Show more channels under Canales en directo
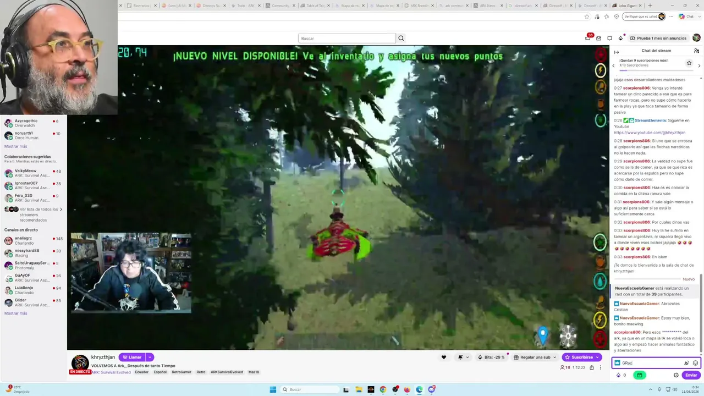This screenshot has height=396, width=704. coord(15,313)
